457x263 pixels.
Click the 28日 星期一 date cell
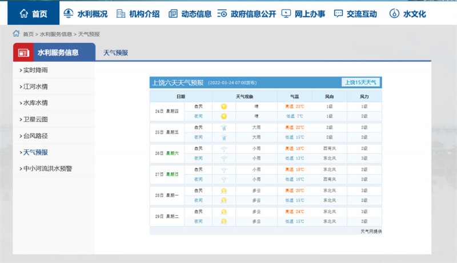pos(167,196)
